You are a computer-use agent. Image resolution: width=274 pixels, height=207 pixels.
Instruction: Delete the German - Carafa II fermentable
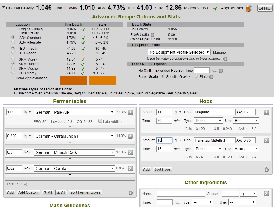click(x=130, y=169)
